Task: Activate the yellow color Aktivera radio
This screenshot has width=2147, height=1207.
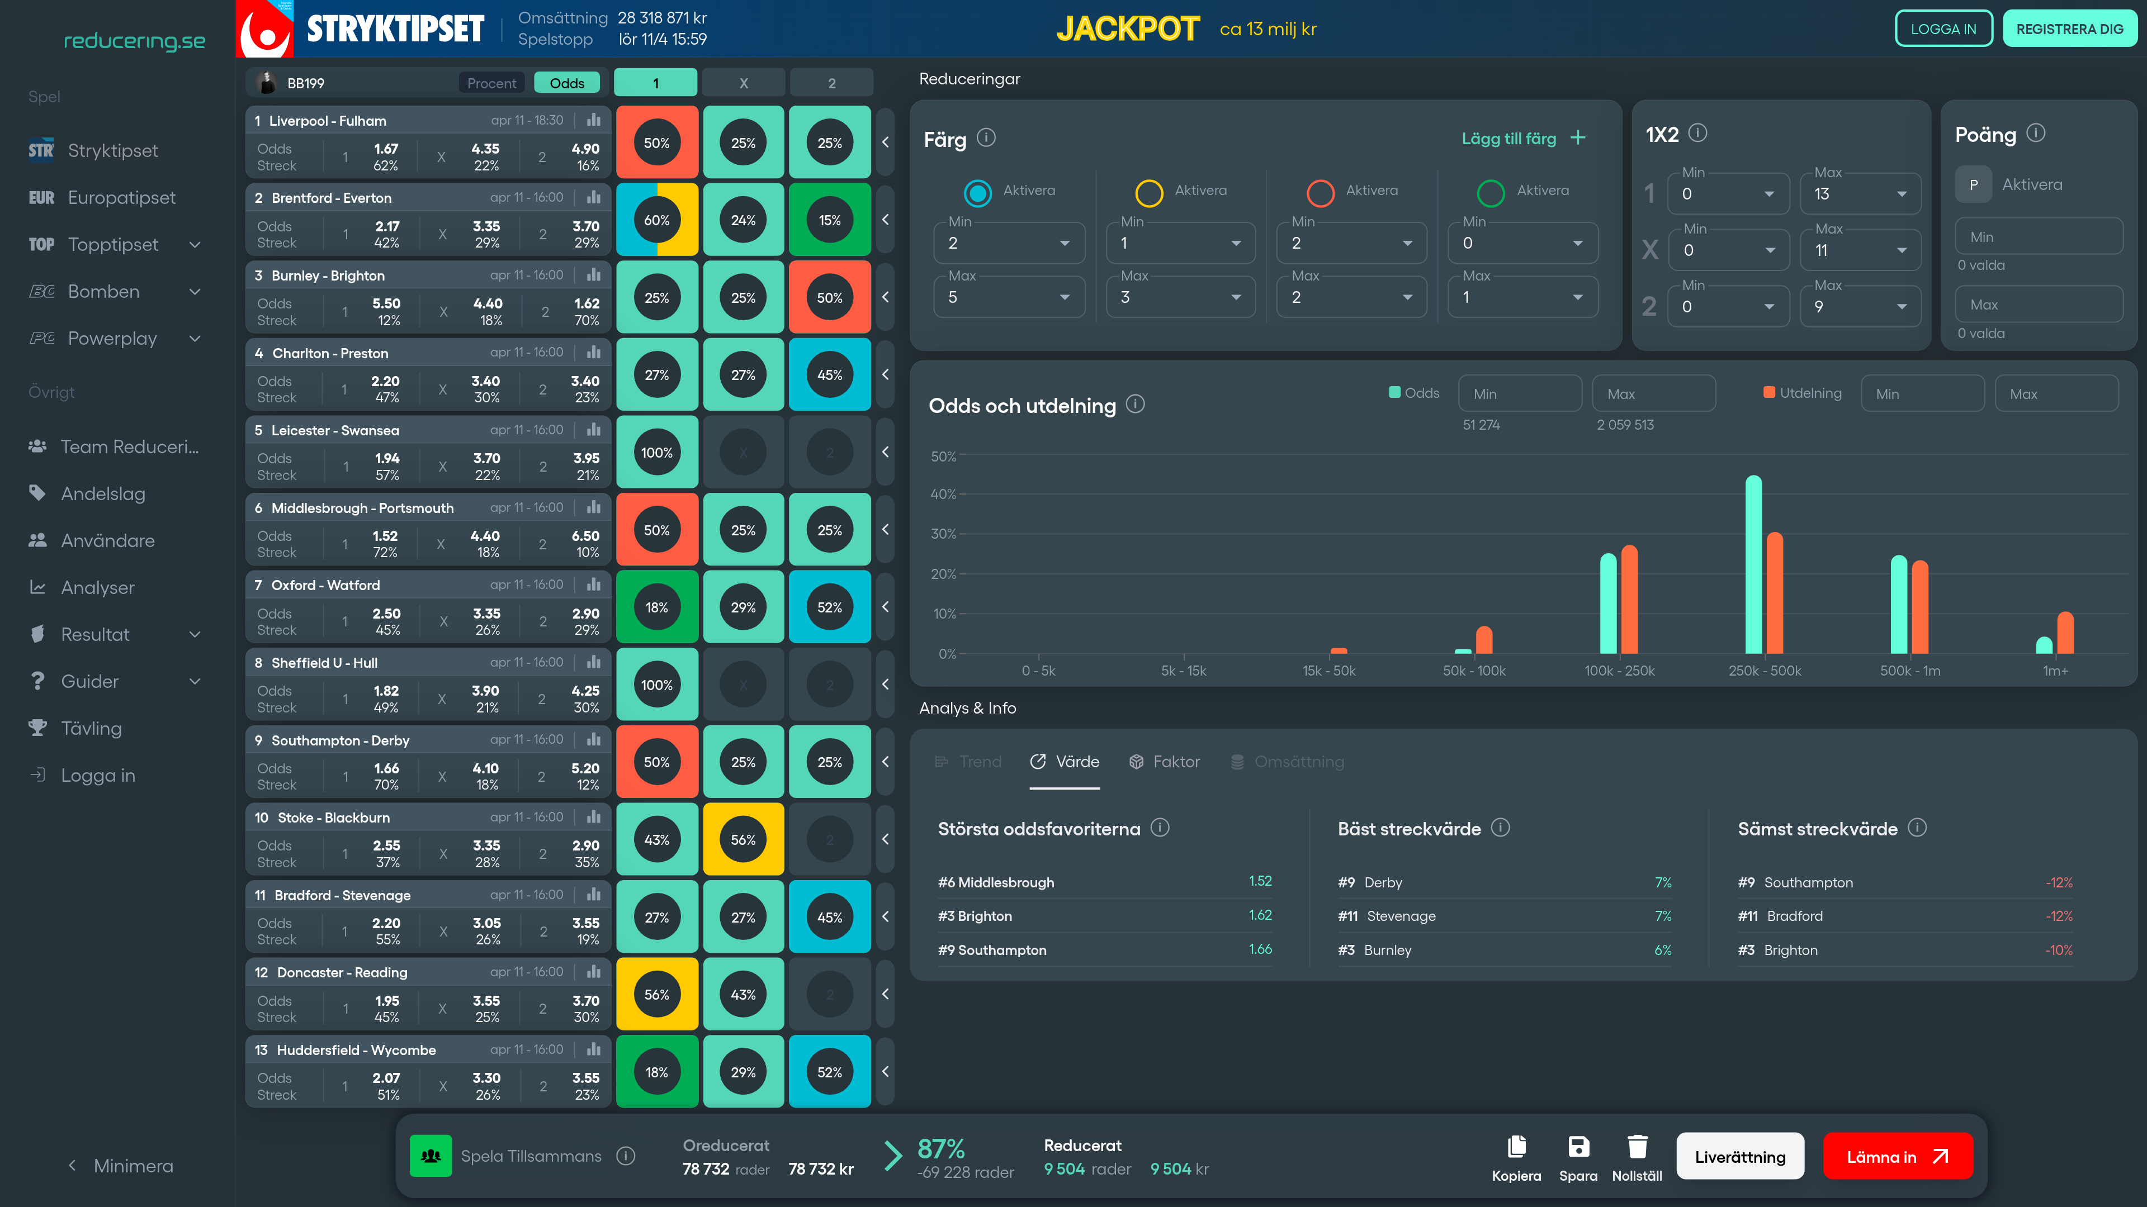Action: pyautogui.click(x=1148, y=192)
